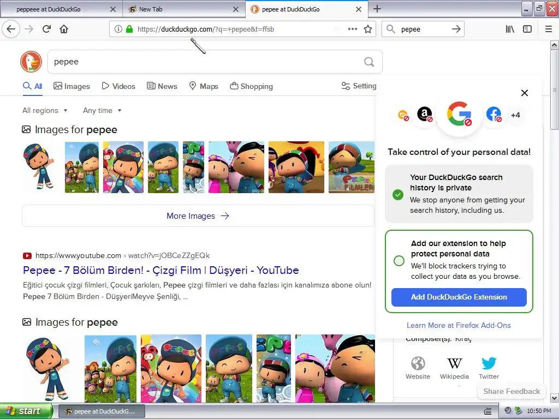
Task: Switch to taskbar item pepee at DuckDuckGo
Action: [x=102, y=411]
